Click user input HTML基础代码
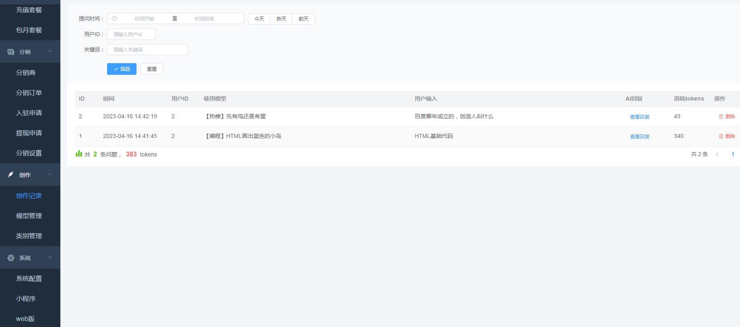 (x=434, y=136)
